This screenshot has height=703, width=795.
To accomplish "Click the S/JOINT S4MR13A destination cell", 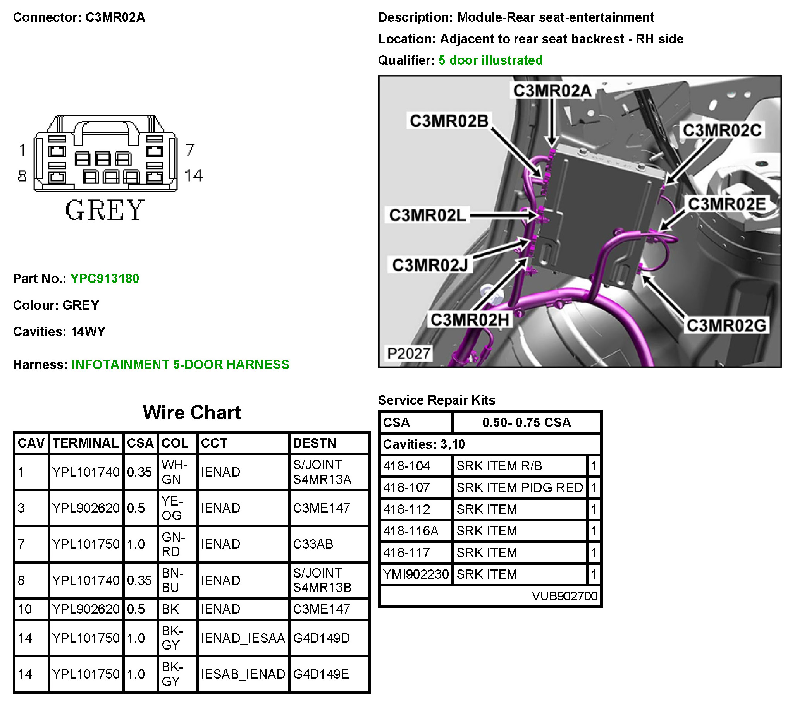I will pyautogui.click(x=322, y=472).
